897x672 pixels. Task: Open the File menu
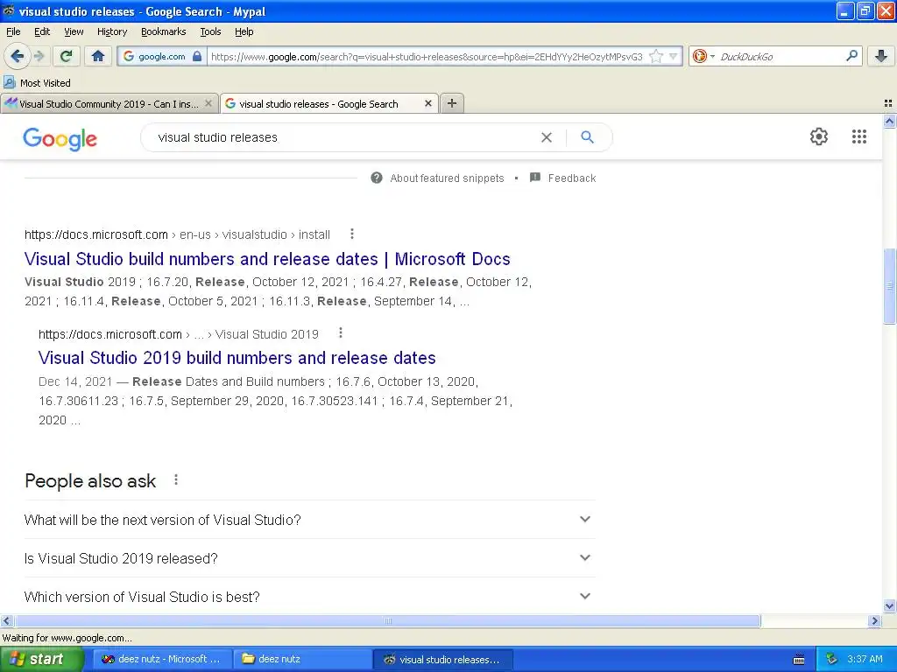(13, 31)
